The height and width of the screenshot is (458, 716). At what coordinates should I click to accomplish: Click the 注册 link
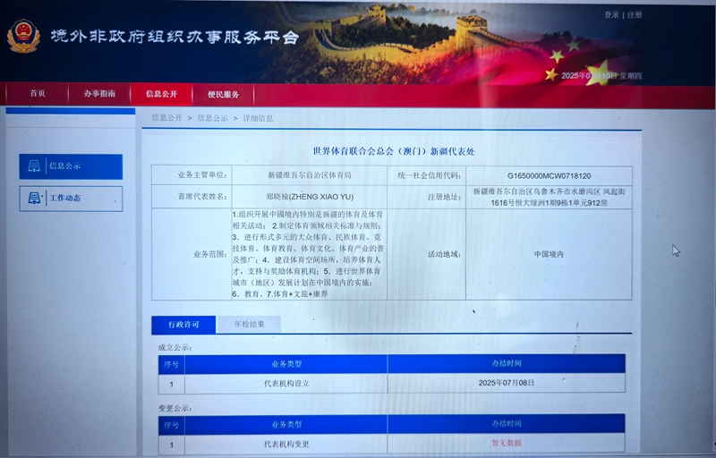click(635, 14)
